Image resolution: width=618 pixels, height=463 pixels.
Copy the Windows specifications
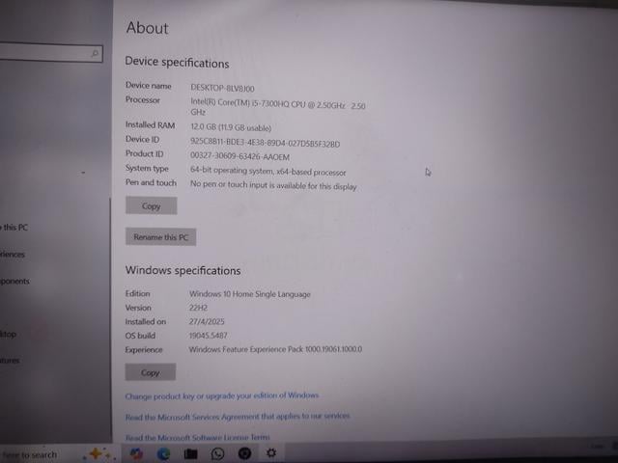click(x=151, y=372)
